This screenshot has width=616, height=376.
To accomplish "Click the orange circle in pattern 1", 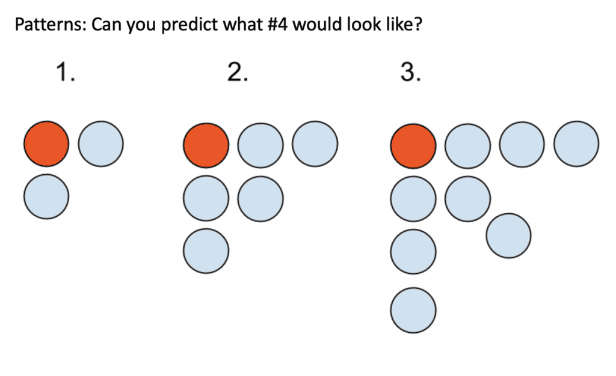I will tap(46, 144).
